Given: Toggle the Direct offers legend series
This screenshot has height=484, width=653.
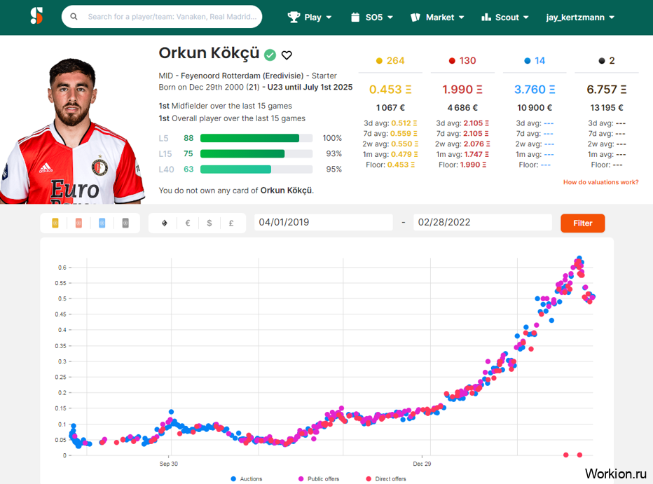Looking at the screenshot, I should pyautogui.click(x=386, y=479).
